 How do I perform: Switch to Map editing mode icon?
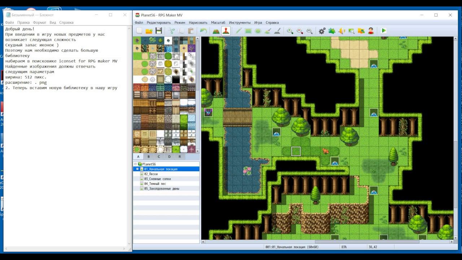point(216,31)
